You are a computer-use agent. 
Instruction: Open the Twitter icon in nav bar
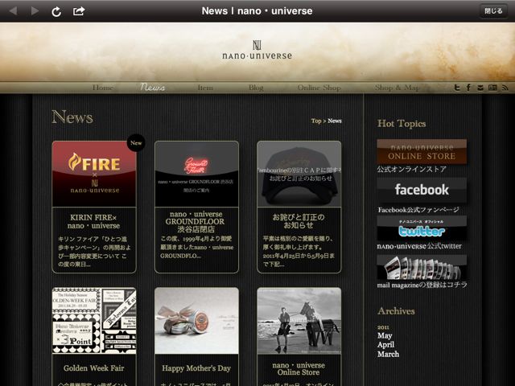(x=457, y=88)
